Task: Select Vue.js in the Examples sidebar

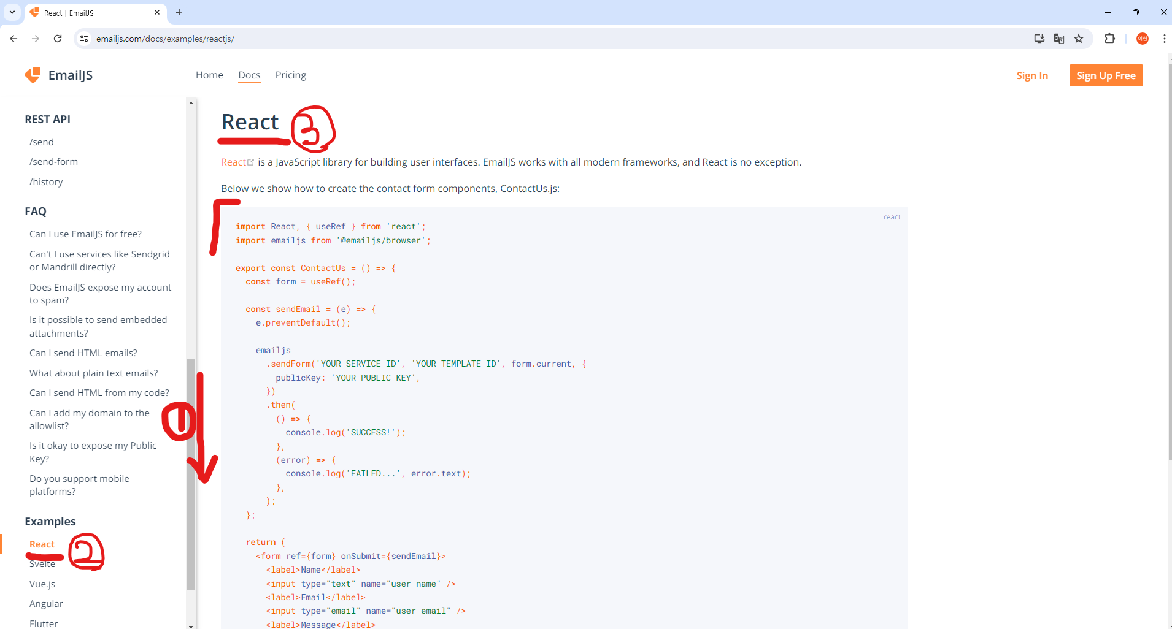Action: 42,584
